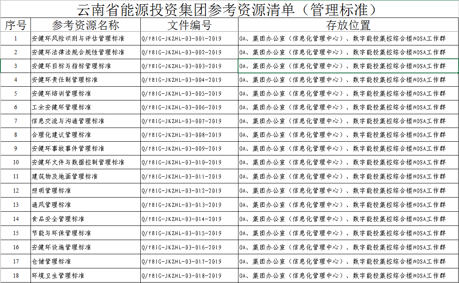Click the cell 安健环风险识别与评估管理标准
The height and width of the screenshot is (283, 459).
78,39
